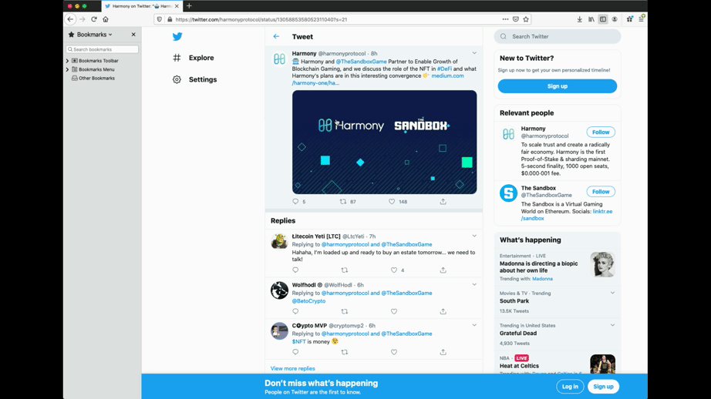Open Firefox library icon
This screenshot has width=711, height=399.
(x=591, y=19)
